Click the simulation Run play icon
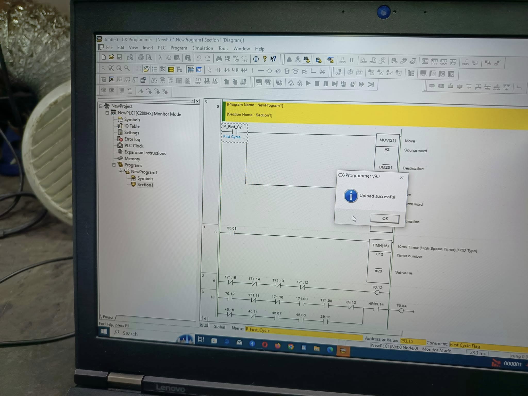The height and width of the screenshot is (396, 528). click(x=308, y=83)
